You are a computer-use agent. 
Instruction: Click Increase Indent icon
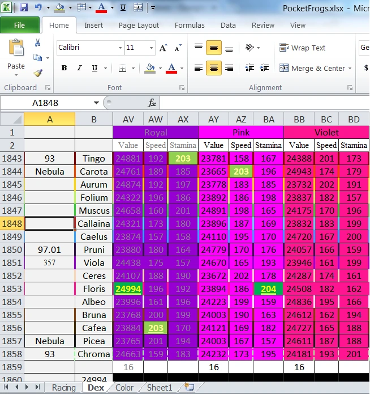point(265,68)
